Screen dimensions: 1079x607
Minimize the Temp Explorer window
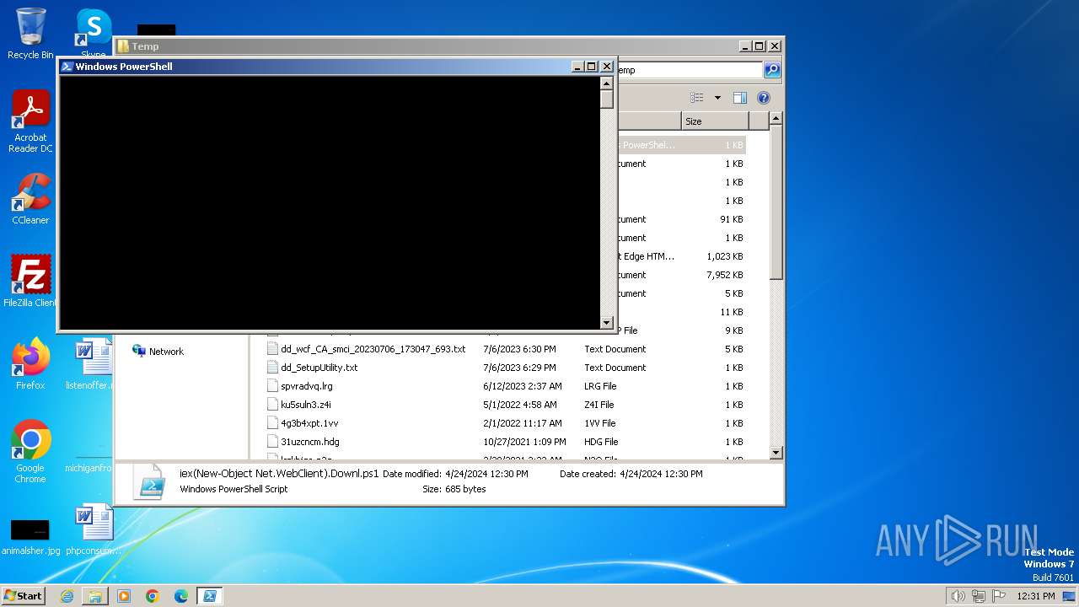coord(744,46)
